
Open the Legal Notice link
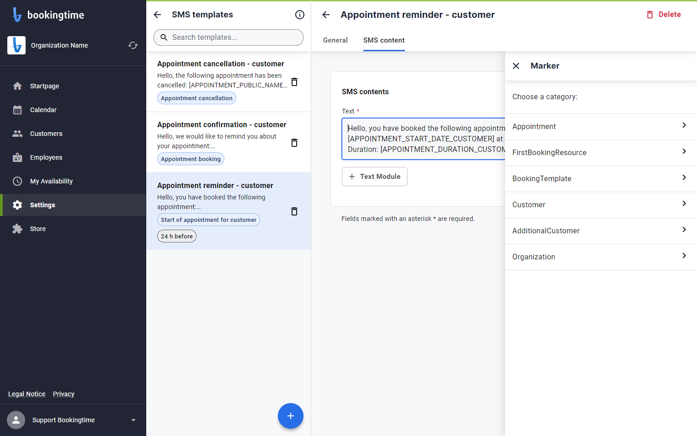27,394
